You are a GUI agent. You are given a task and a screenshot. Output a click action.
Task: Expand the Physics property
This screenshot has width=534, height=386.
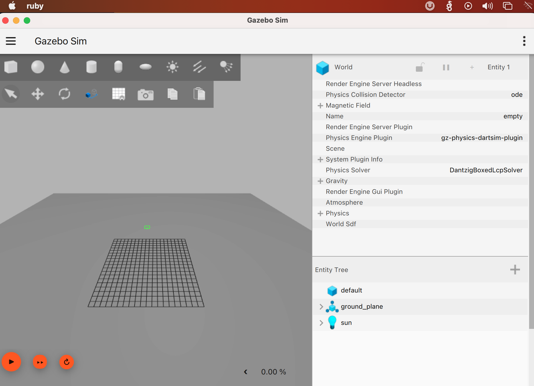[x=320, y=213]
